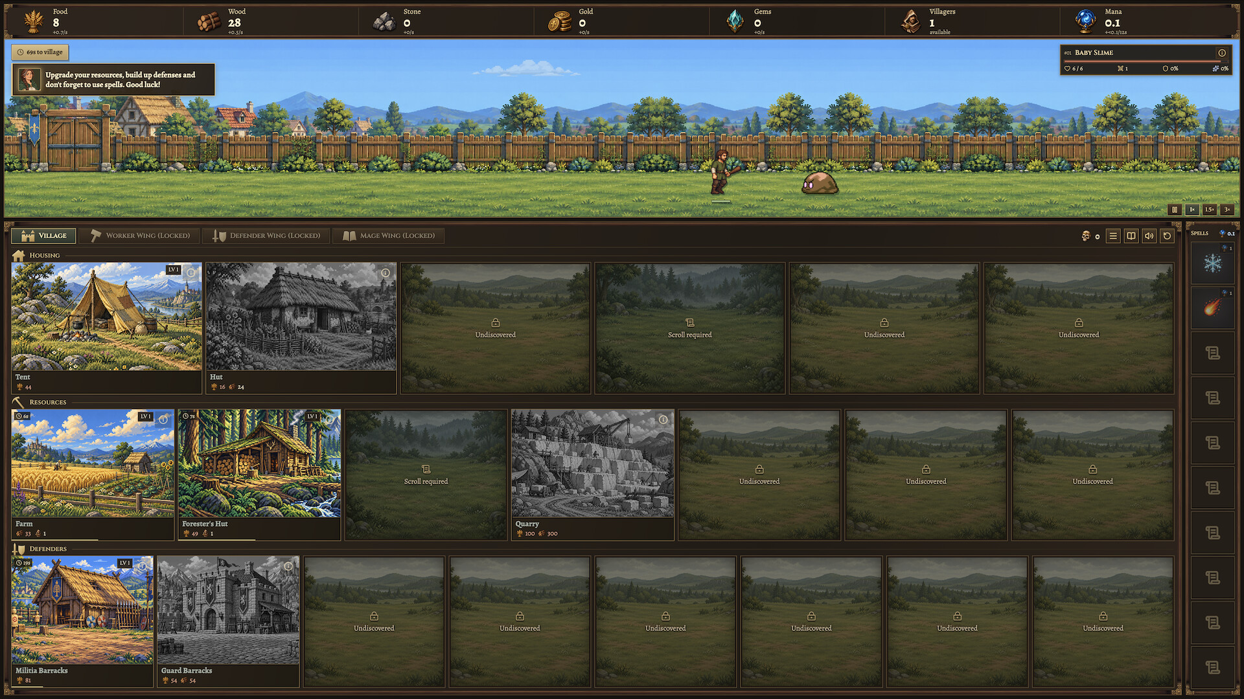
Task: Open the Baby Slime info icon
Action: (x=1222, y=53)
